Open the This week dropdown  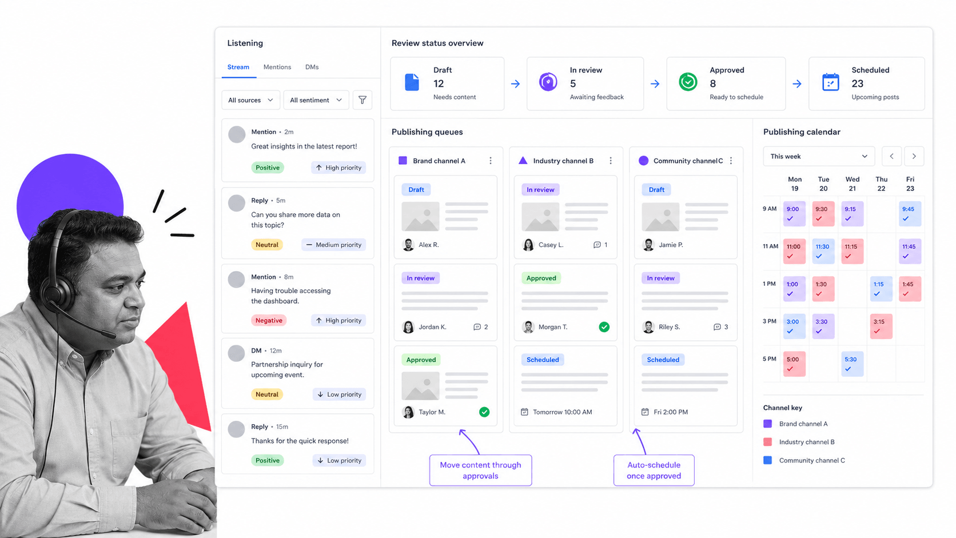pos(819,156)
